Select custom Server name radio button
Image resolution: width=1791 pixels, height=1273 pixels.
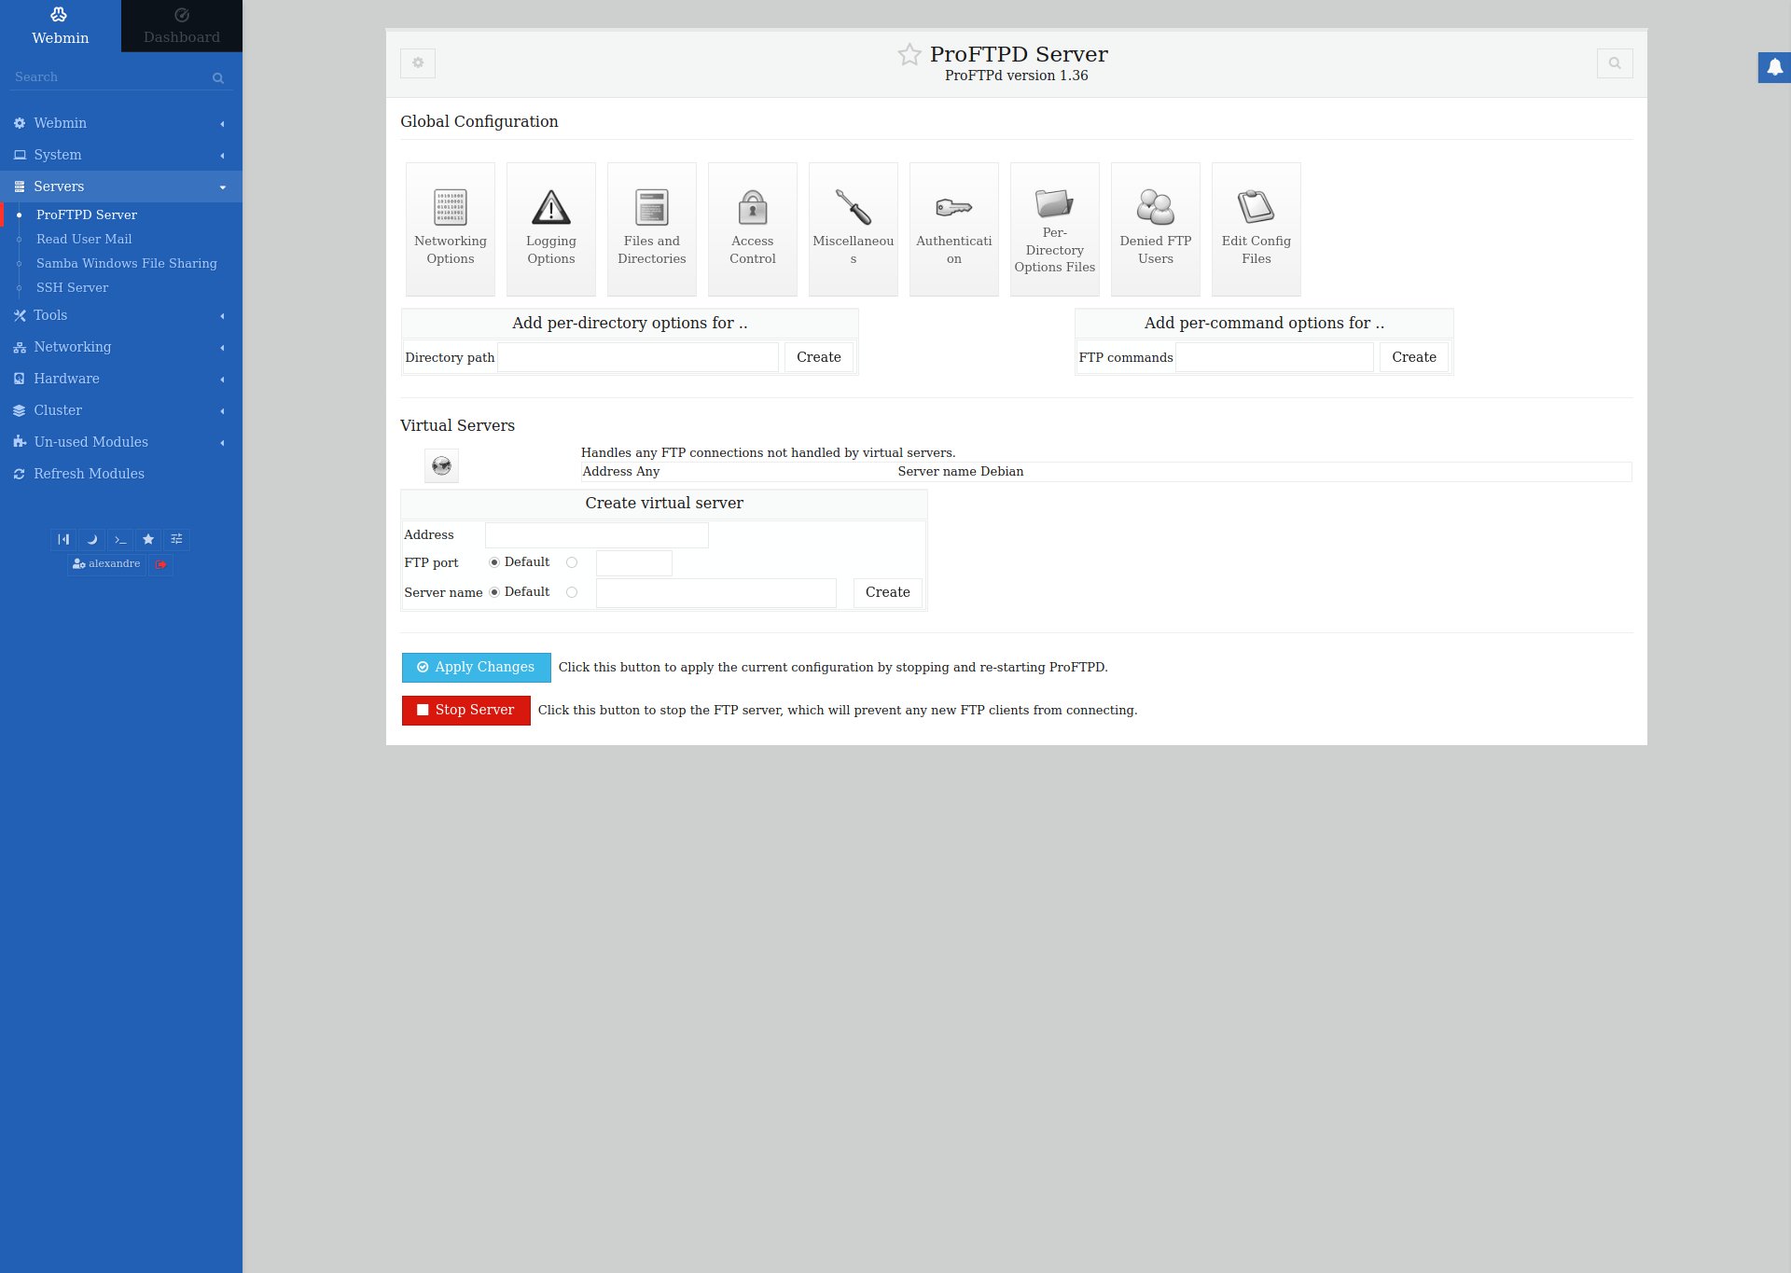point(572,592)
